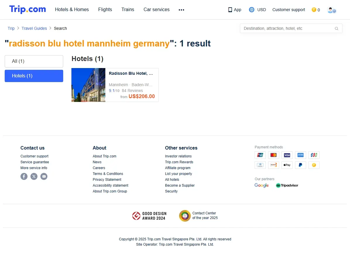Click the Apple Pay payment icon

click(287, 165)
